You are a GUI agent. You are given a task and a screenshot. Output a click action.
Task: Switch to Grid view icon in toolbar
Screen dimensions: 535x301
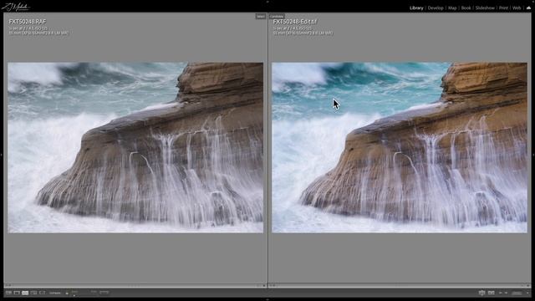click(8, 293)
